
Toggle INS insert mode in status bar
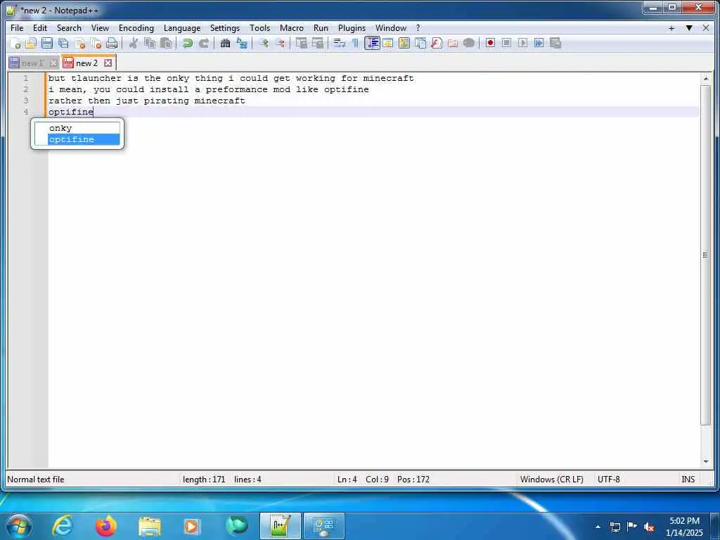(x=688, y=480)
